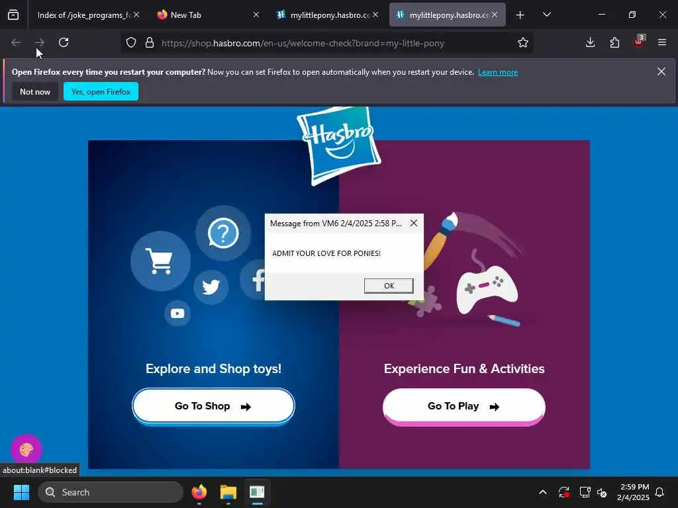Click the Experience Fun & Activities heading

pyautogui.click(x=464, y=368)
